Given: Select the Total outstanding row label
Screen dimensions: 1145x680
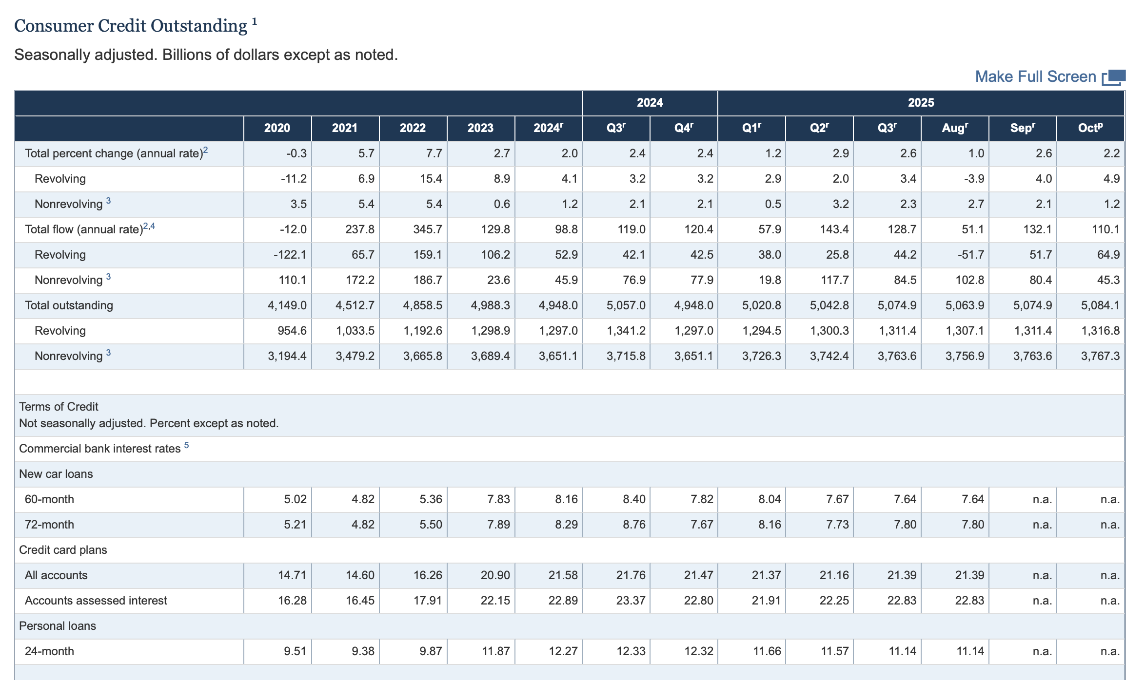Looking at the screenshot, I should (x=69, y=305).
